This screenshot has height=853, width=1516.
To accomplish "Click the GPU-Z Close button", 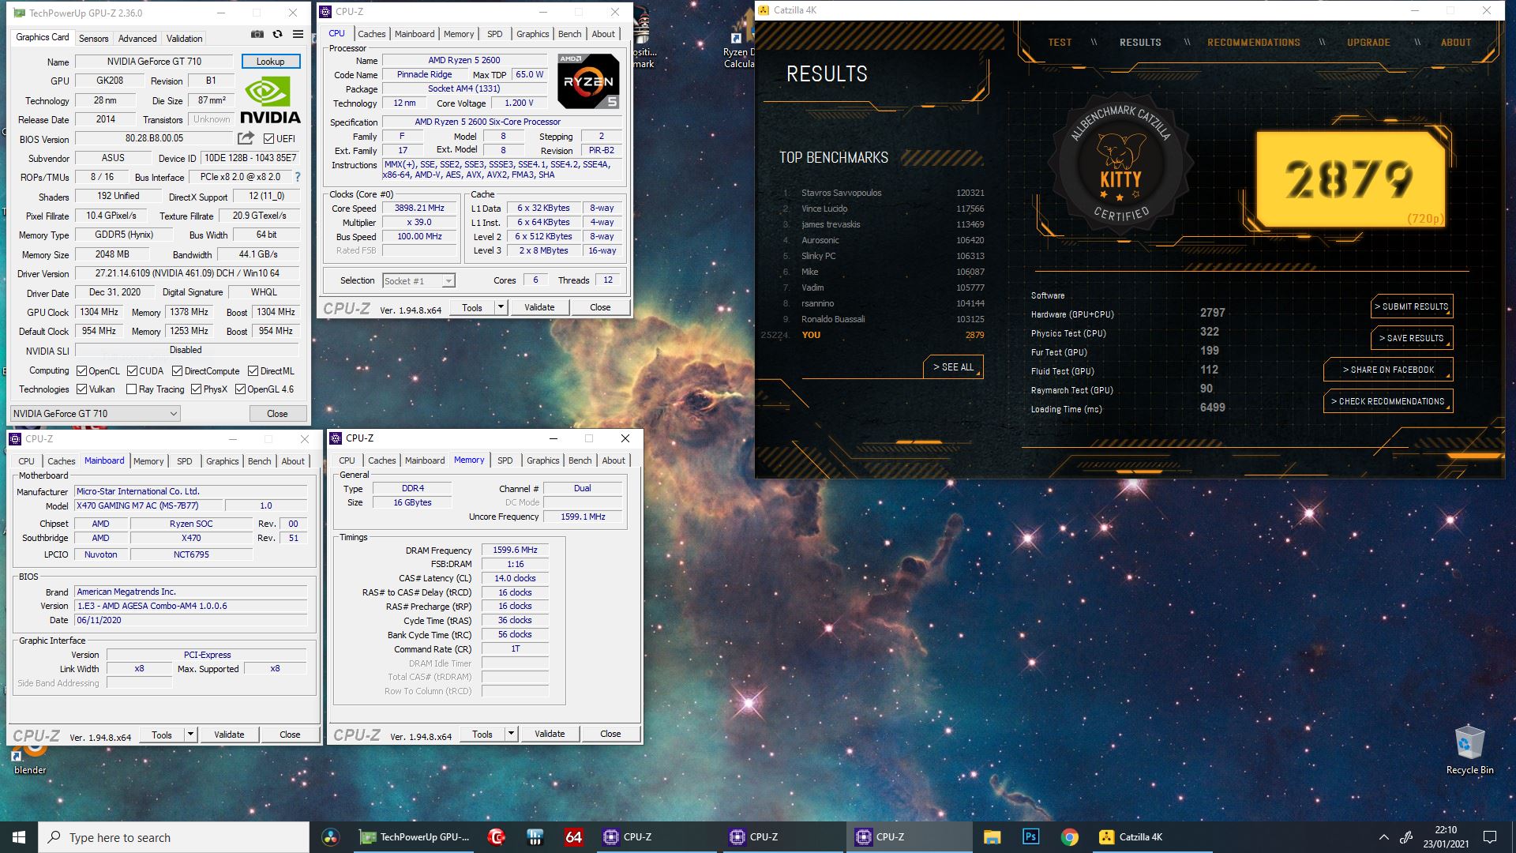I will point(277,413).
